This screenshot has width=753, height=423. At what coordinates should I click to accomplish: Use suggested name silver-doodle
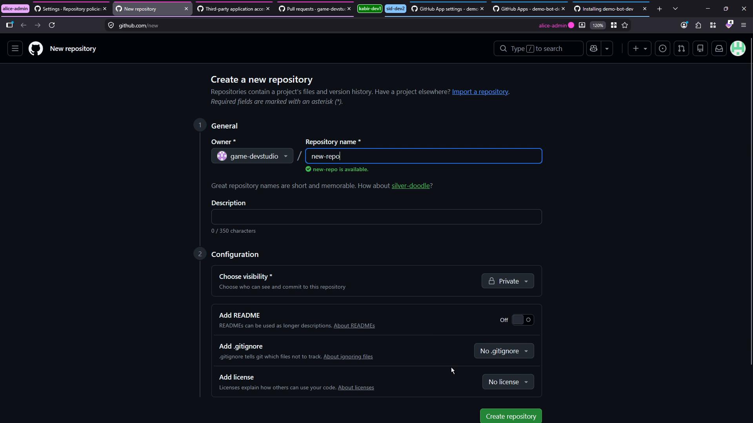pyautogui.click(x=411, y=186)
